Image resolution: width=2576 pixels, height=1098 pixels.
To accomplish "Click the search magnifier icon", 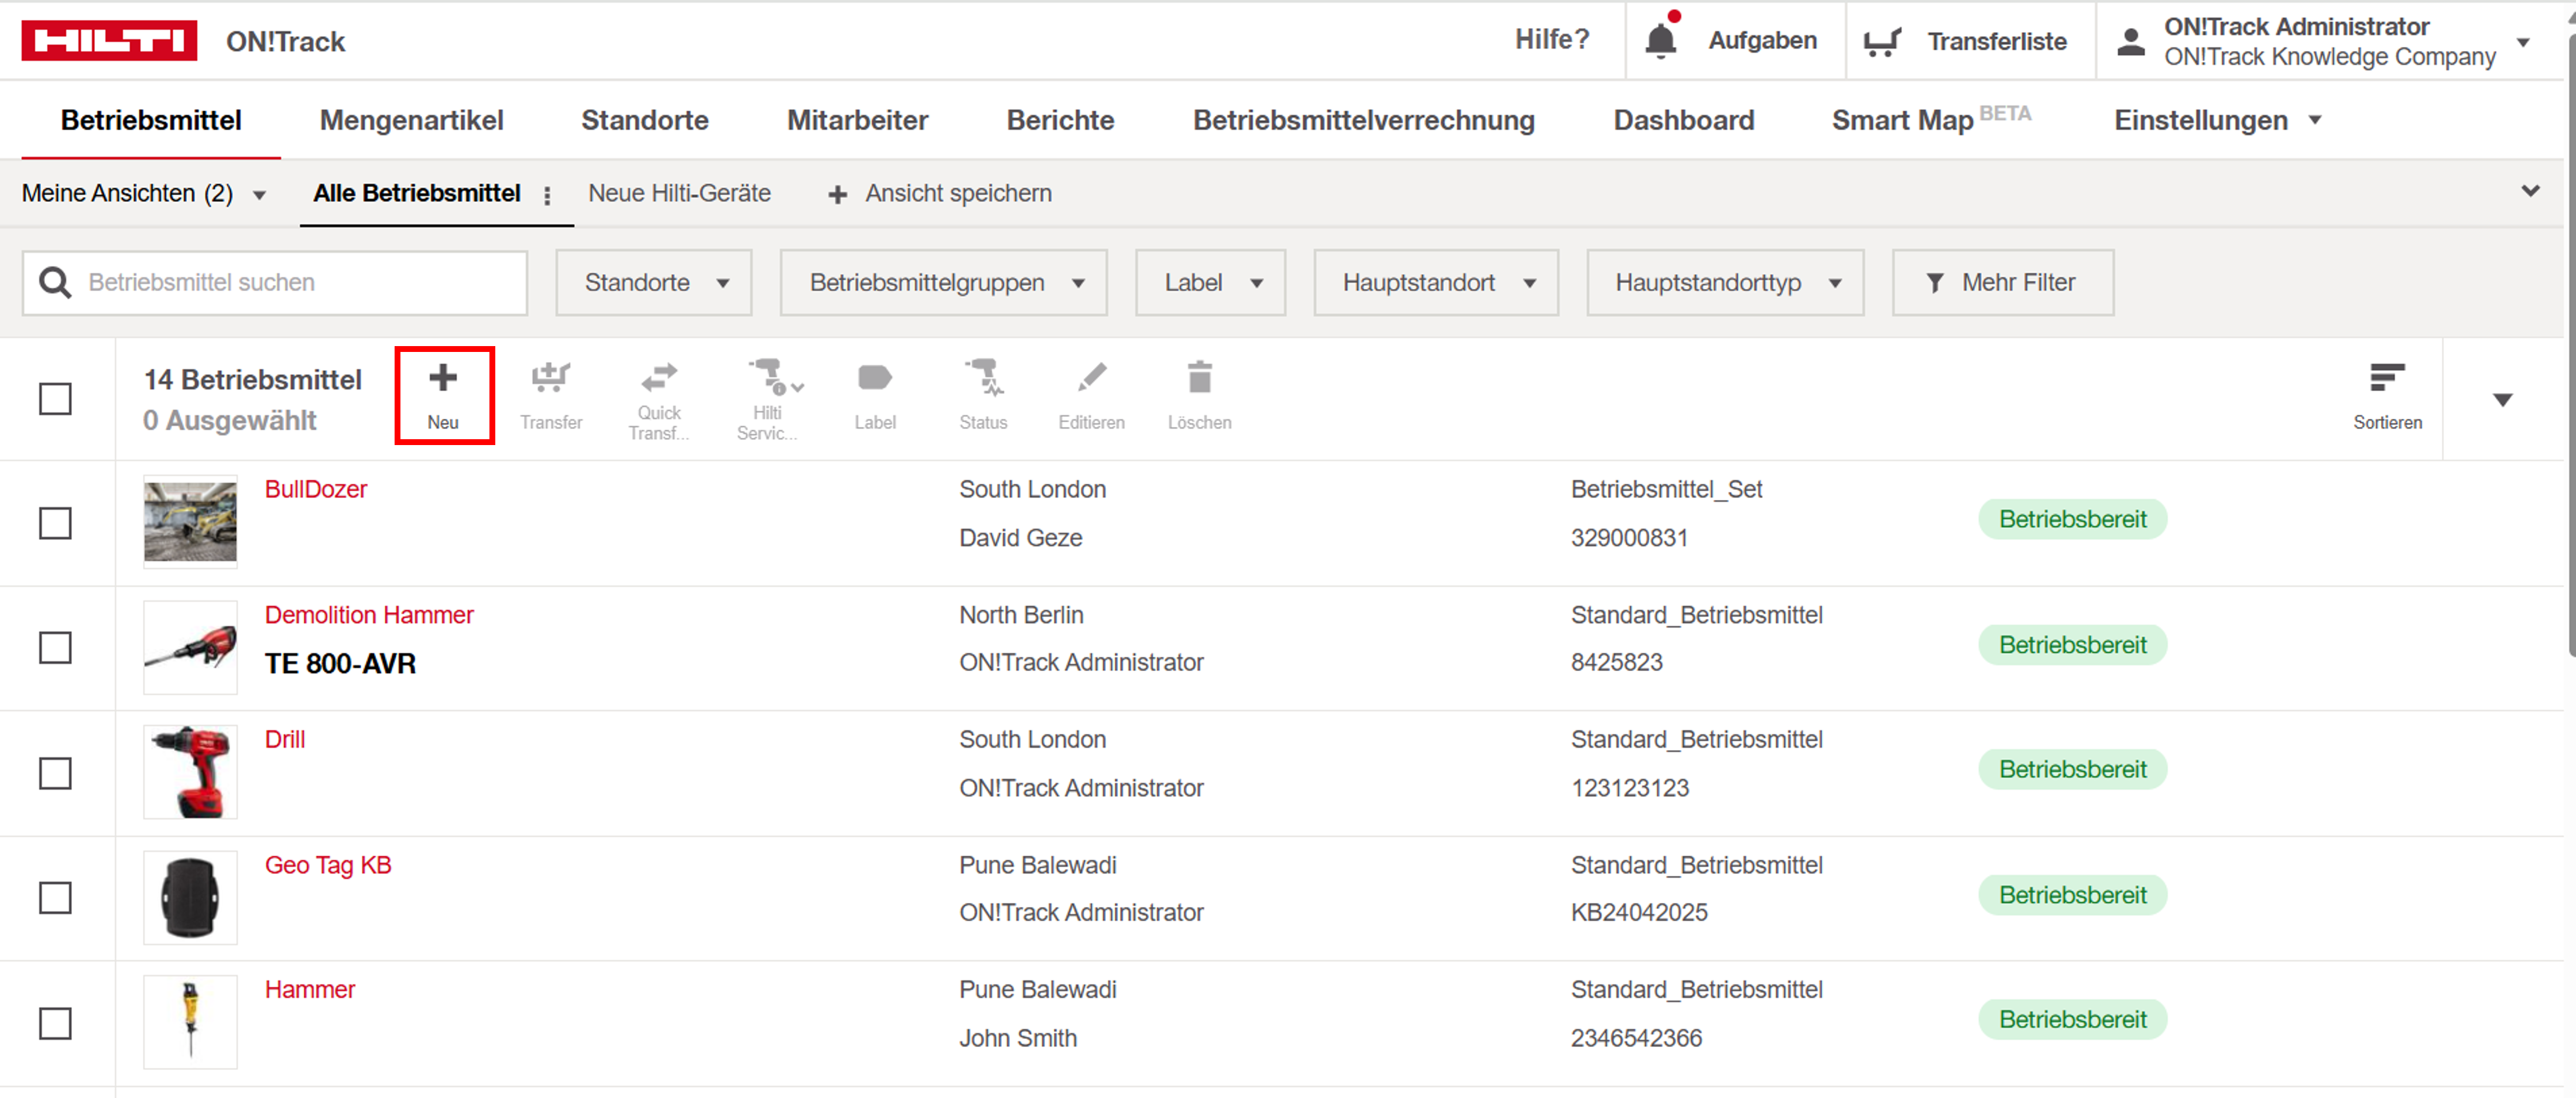I will [55, 283].
